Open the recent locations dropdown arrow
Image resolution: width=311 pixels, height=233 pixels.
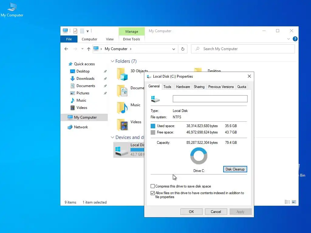(x=82, y=49)
